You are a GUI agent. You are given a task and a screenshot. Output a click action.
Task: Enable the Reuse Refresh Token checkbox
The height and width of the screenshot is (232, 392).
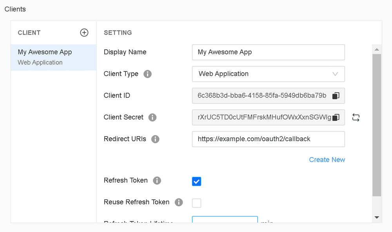coord(196,203)
